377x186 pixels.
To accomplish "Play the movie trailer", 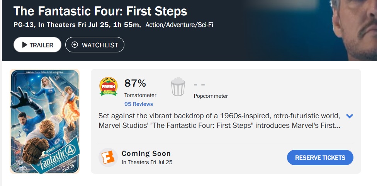I will [x=37, y=45].
